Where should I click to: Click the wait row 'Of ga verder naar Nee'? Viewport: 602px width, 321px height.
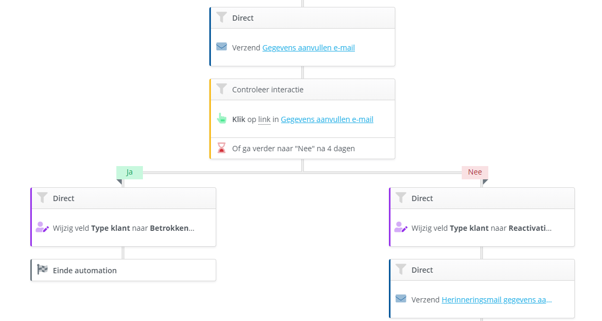tap(293, 149)
